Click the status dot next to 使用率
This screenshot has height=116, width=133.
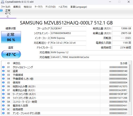3,82
